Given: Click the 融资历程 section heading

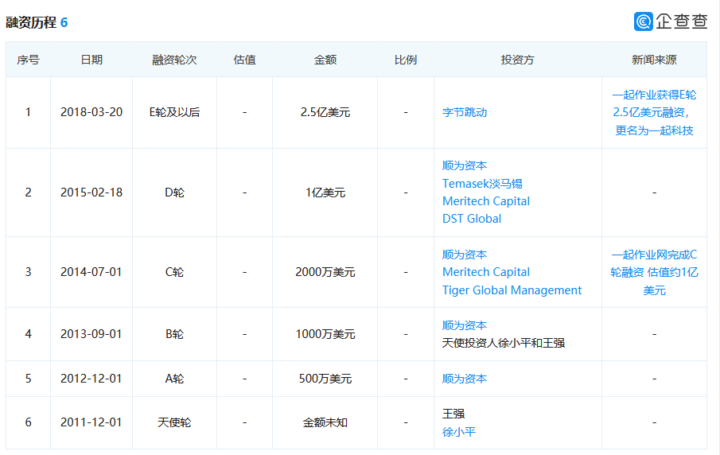Looking at the screenshot, I should (31, 22).
